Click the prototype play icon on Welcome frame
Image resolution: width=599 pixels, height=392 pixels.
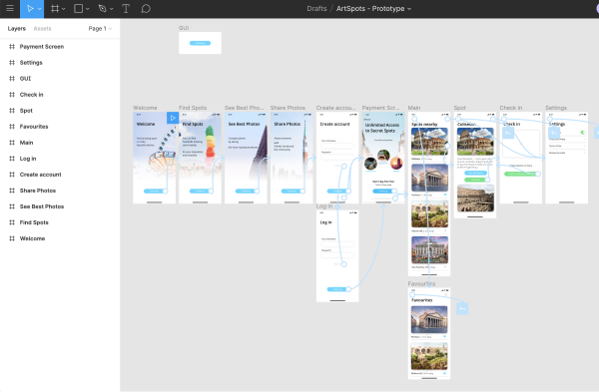pyautogui.click(x=173, y=118)
